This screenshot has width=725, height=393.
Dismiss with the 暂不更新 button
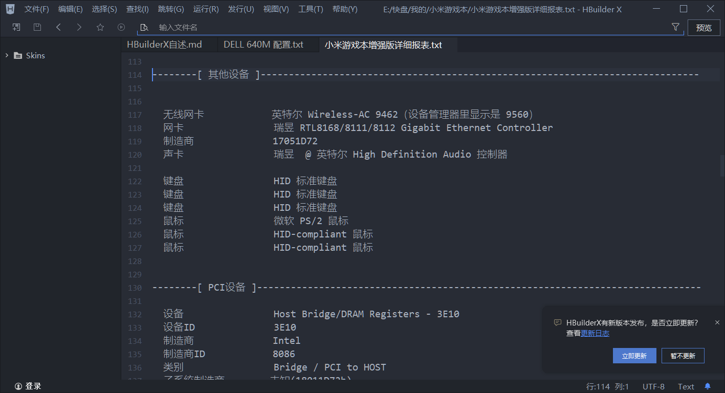[683, 356]
